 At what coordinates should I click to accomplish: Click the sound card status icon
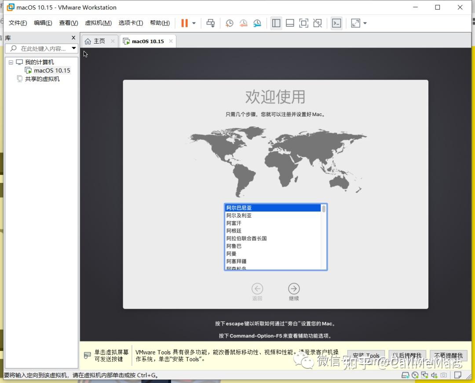point(434,376)
